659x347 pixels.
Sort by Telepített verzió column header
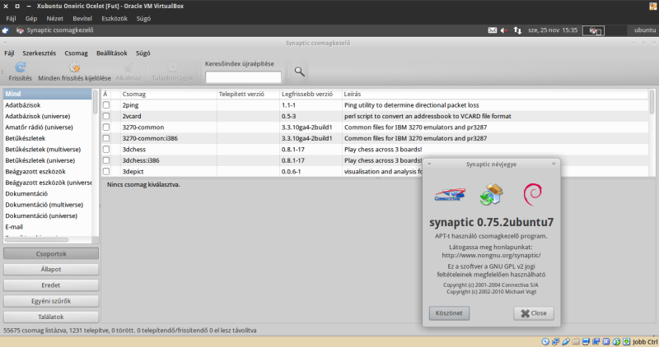248,94
